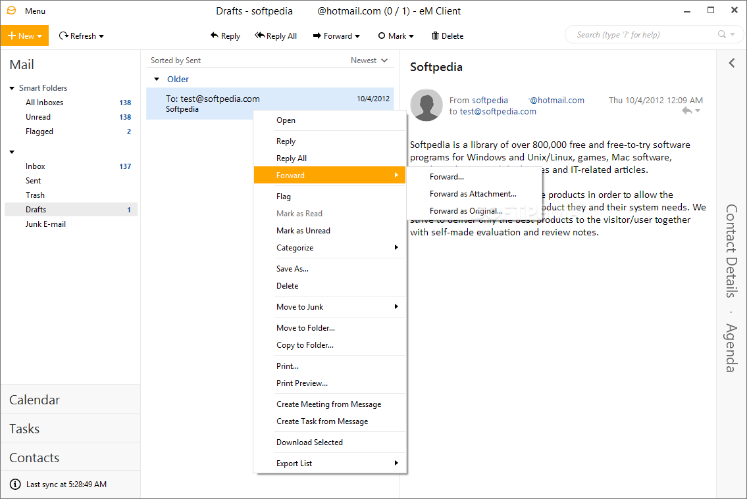
Task: Choose Save As... in context menu
Action: click(x=330, y=269)
